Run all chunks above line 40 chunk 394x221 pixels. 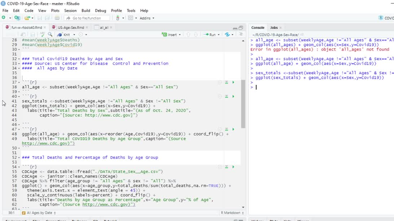pyautogui.click(x=226, y=96)
